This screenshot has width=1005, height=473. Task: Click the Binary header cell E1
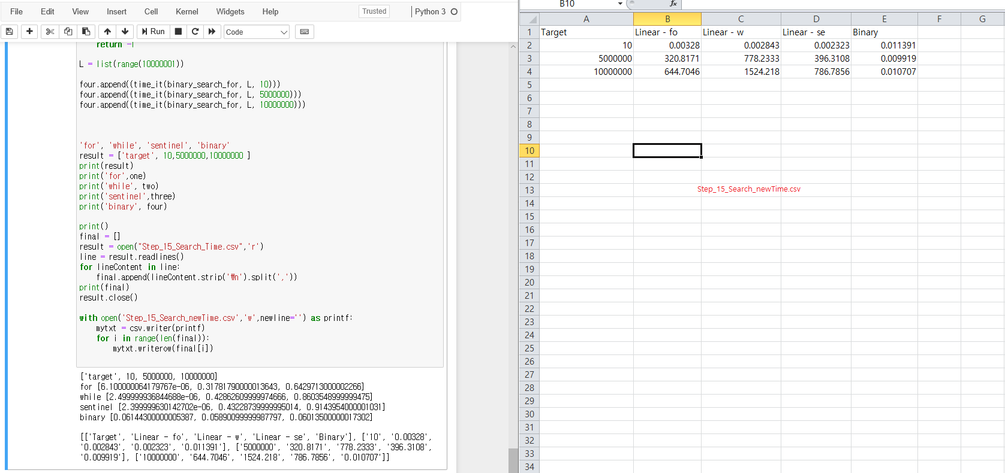click(884, 32)
